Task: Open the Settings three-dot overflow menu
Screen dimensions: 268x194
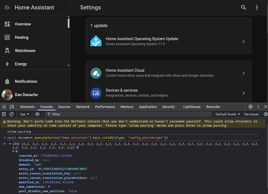Action: point(257,7)
